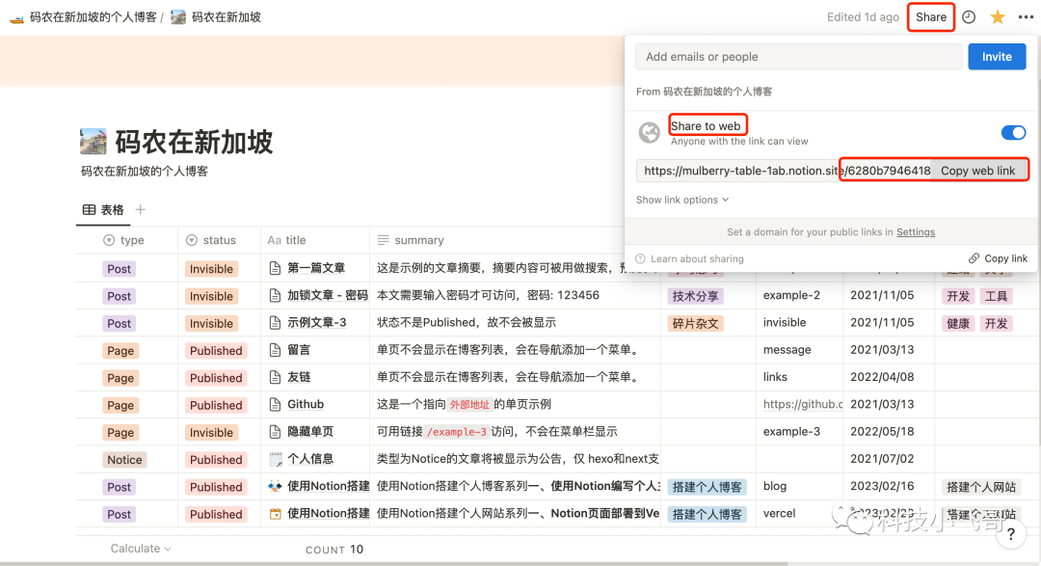Click the Copy web link button
The width and height of the screenshot is (1041, 566).
tap(977, 171)
